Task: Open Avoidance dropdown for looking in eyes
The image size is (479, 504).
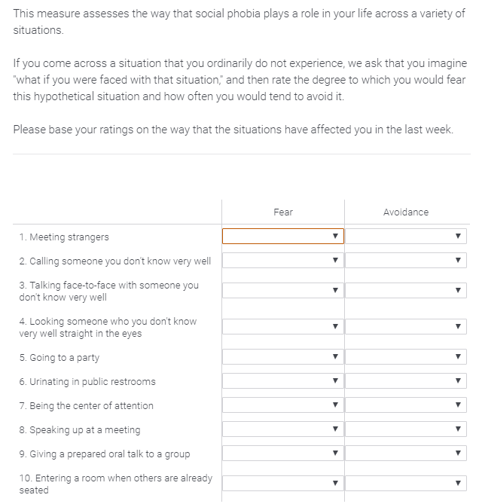Action: tap(406, 327)
